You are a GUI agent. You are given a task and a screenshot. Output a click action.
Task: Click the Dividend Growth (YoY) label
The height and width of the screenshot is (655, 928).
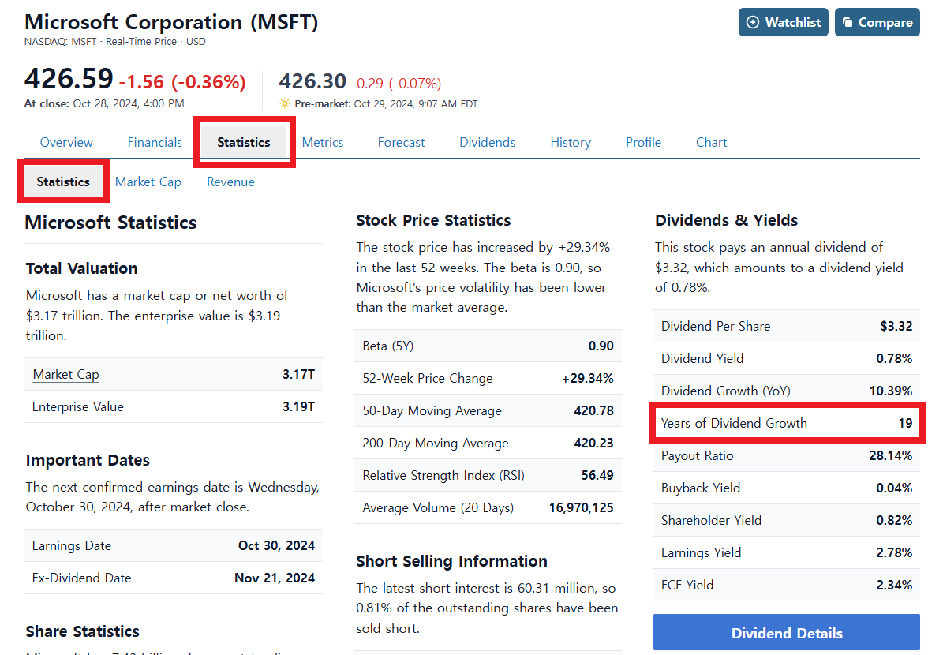726,391
